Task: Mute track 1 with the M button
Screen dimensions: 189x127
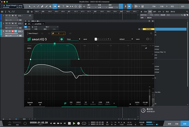Action: (7, 16)
